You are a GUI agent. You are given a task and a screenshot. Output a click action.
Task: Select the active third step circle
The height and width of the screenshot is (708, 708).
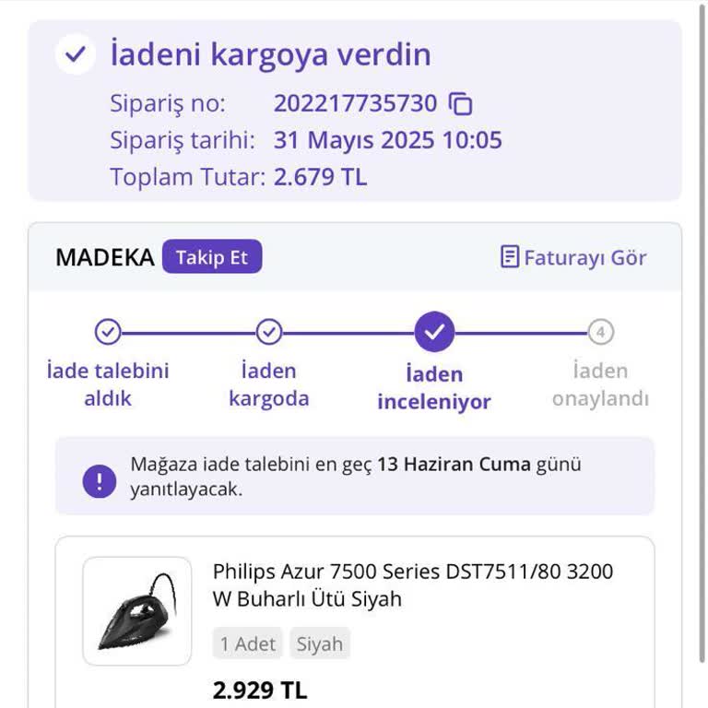tap(434, 331)
